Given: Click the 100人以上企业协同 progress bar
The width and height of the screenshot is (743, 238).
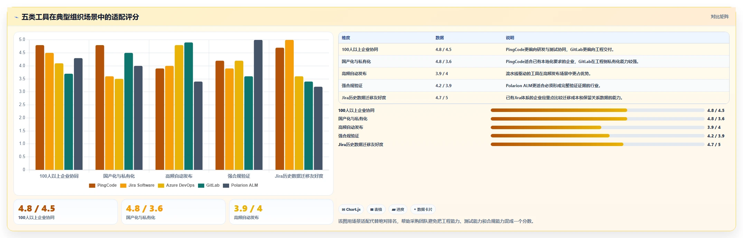Looking at the screenshot, I should coord(597,110).
